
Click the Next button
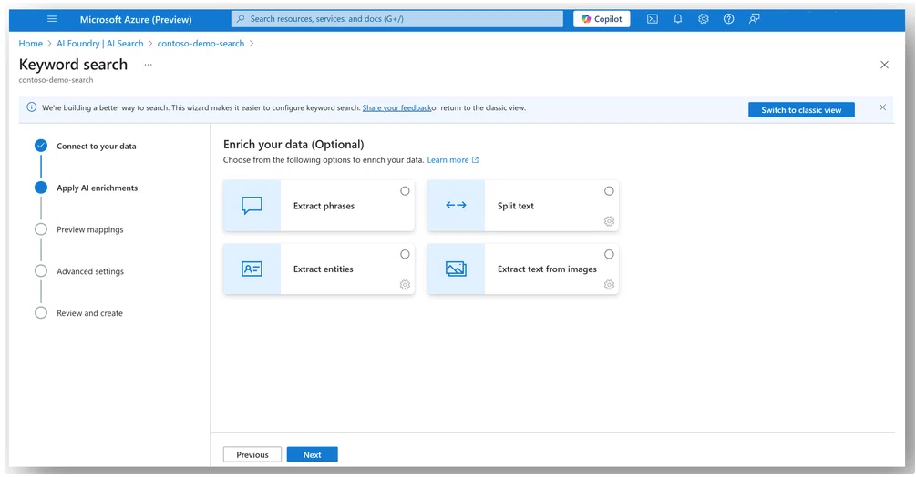click(x=312, y=454)
